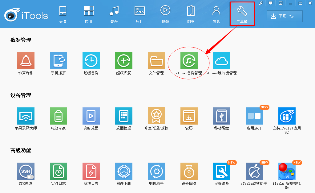
Task: Open 超级恢复 super restore
Action: click(124, 61)
